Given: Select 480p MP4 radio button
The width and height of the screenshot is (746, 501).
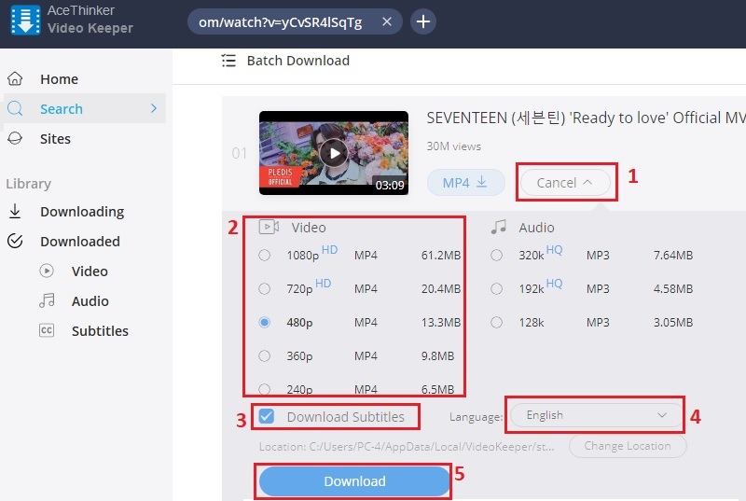Looking at the screenshot, I should pyautogui.click(x=265, y=322).
